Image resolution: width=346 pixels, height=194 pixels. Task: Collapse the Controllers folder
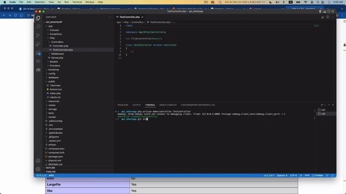click(x=57, y=42)
